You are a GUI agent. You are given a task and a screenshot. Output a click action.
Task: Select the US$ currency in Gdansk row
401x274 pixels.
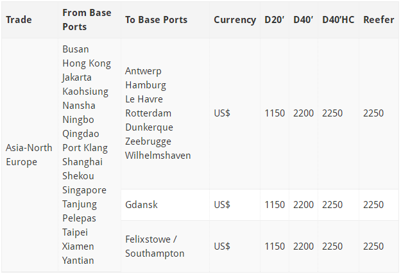(x=222, y=205)
